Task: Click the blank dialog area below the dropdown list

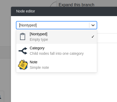Action: tap(64, 86)
